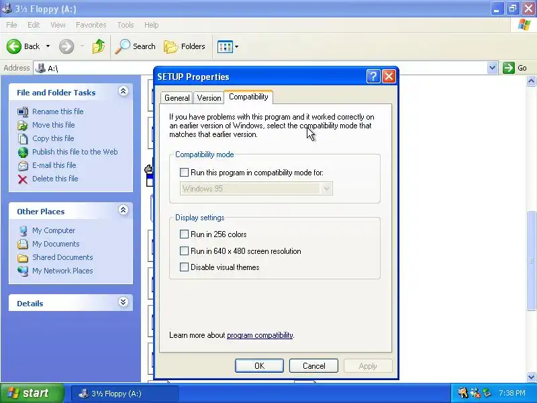Click the scrollbar down arrow in Explorer

point(531,377)
